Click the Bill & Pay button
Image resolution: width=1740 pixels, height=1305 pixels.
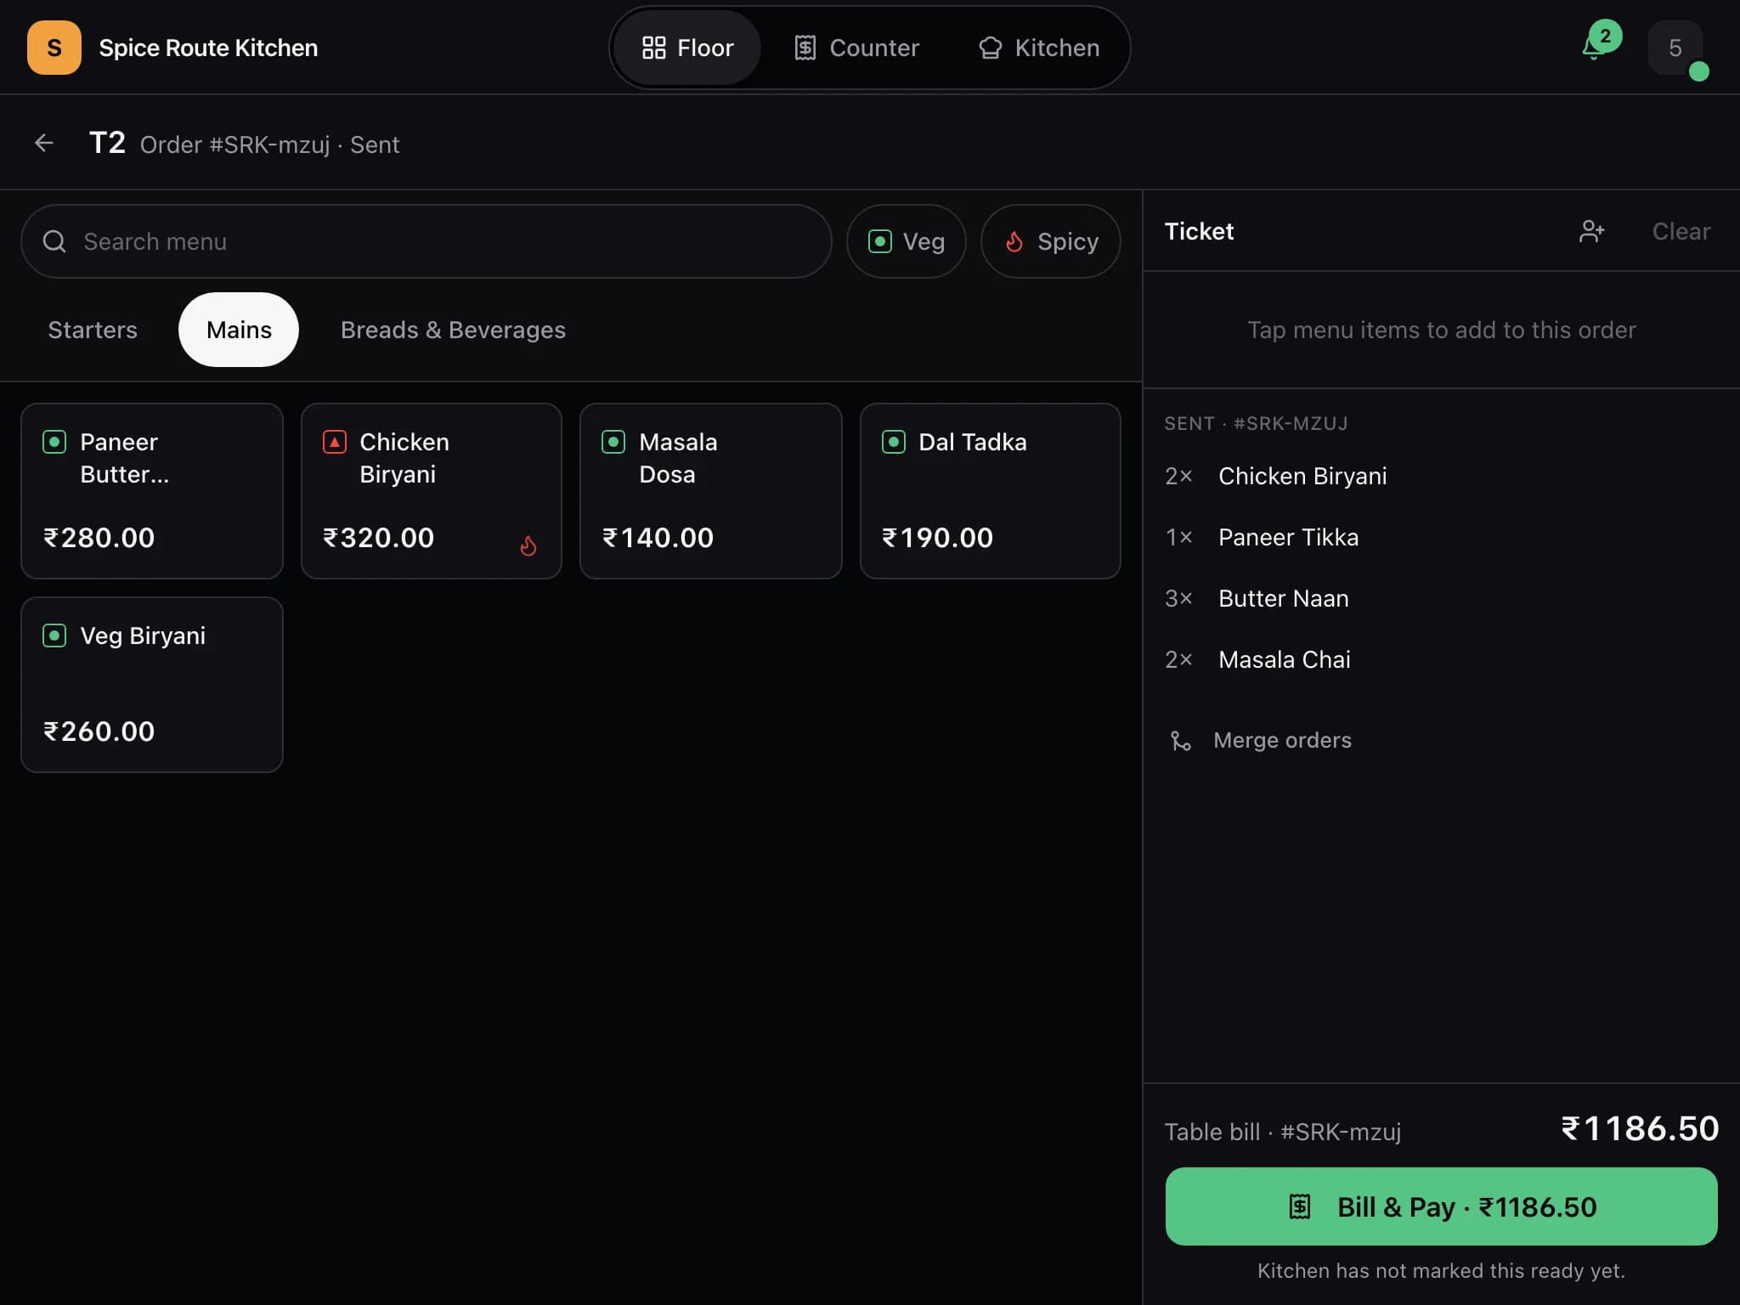tap(1441, 1206)
